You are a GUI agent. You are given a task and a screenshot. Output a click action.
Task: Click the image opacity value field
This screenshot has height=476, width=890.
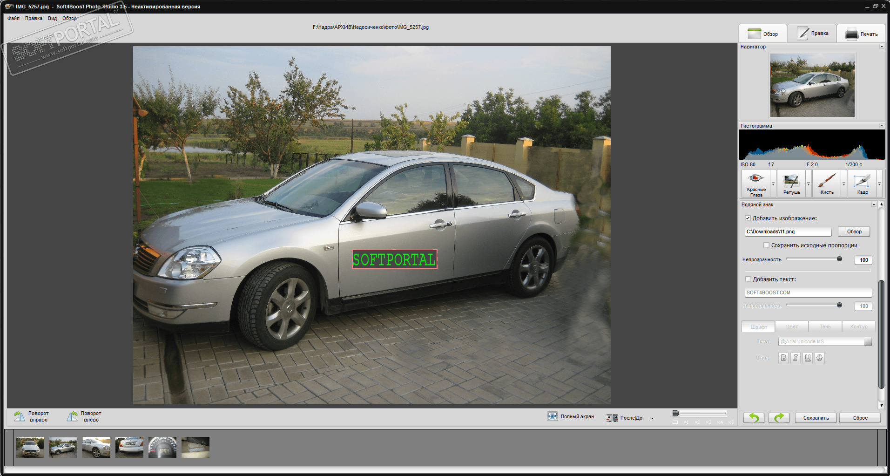click(x=863, y=260)
